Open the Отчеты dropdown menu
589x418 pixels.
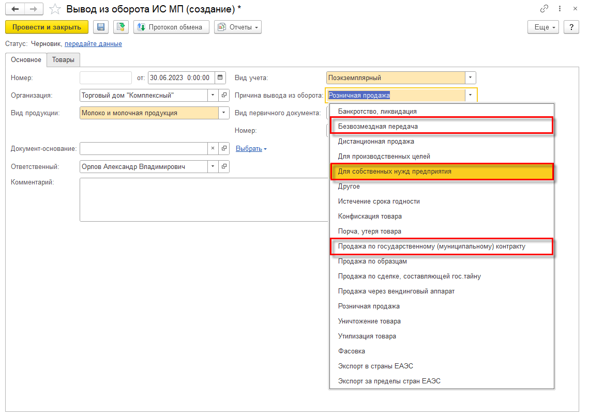[237, 27]
